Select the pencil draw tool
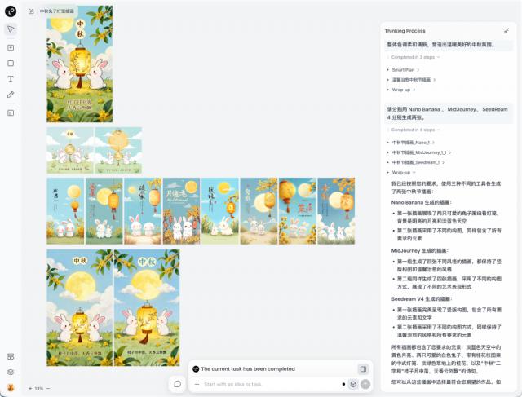This screenshot has height=397, width=522. (x=11, y=95)
